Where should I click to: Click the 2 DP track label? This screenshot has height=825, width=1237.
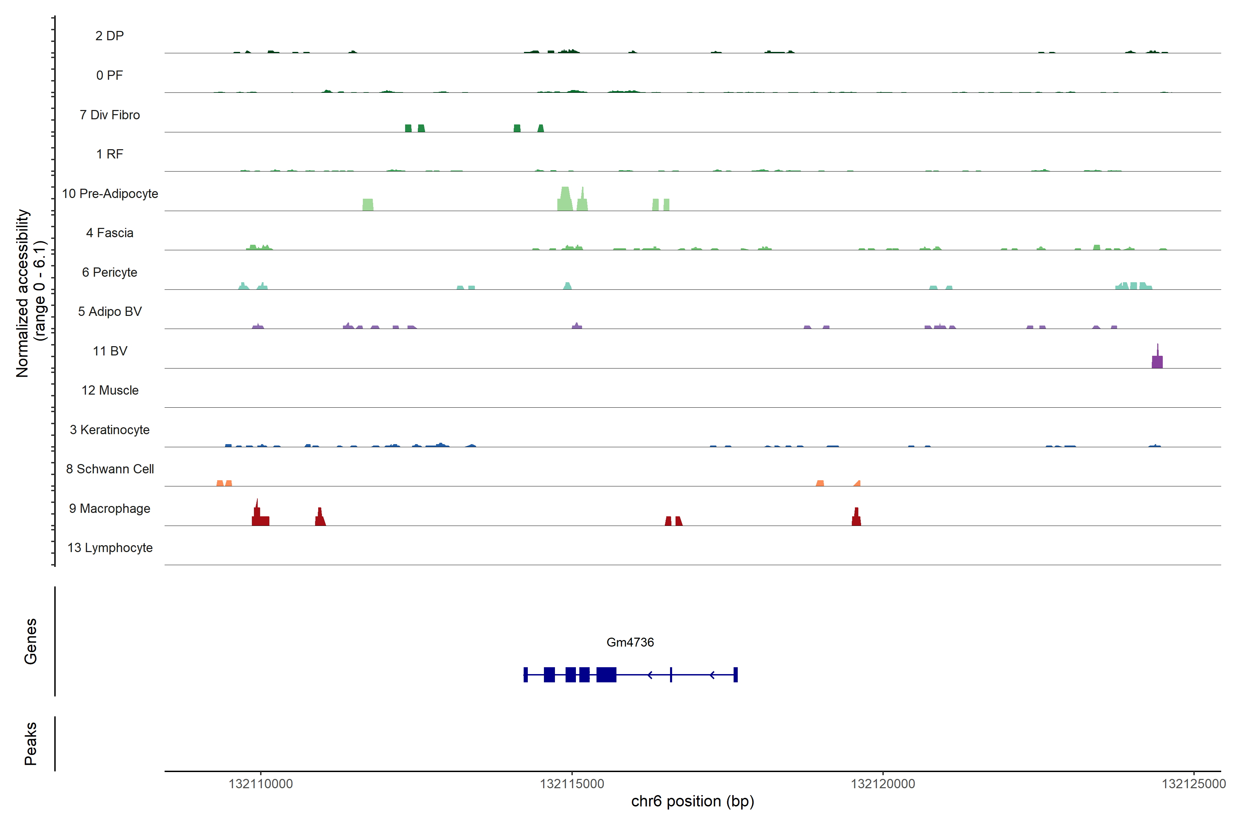pyautogui.click(x=109, y=36)
